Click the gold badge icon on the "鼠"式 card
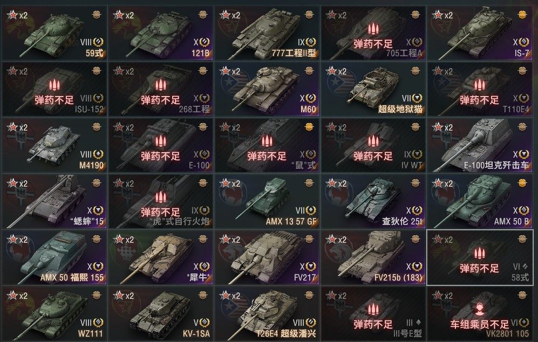Viewport: 538px width, 342px height. click(310, 127)
